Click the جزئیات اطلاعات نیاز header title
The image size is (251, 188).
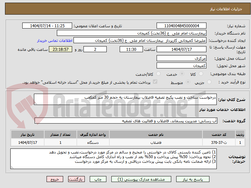point(226,9)
